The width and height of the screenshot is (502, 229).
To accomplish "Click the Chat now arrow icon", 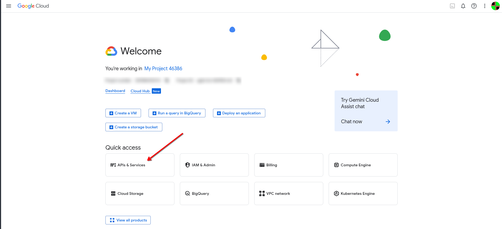I will pos(388,122).
